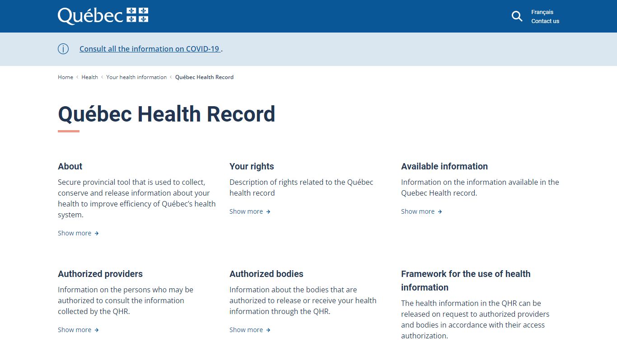
Task: Open the Authorized bodies heading
Action: pyautogui.click(x=266, y=274)
